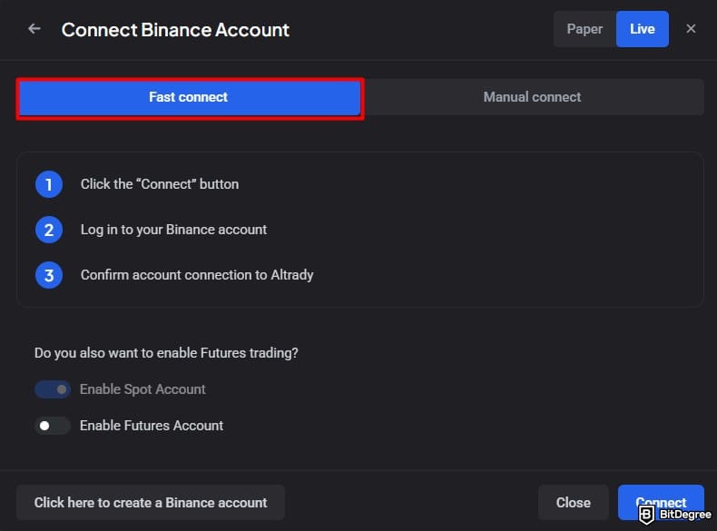Click 'Log in to your Binance account' text
717x531 pixels.
coord(173,230)
